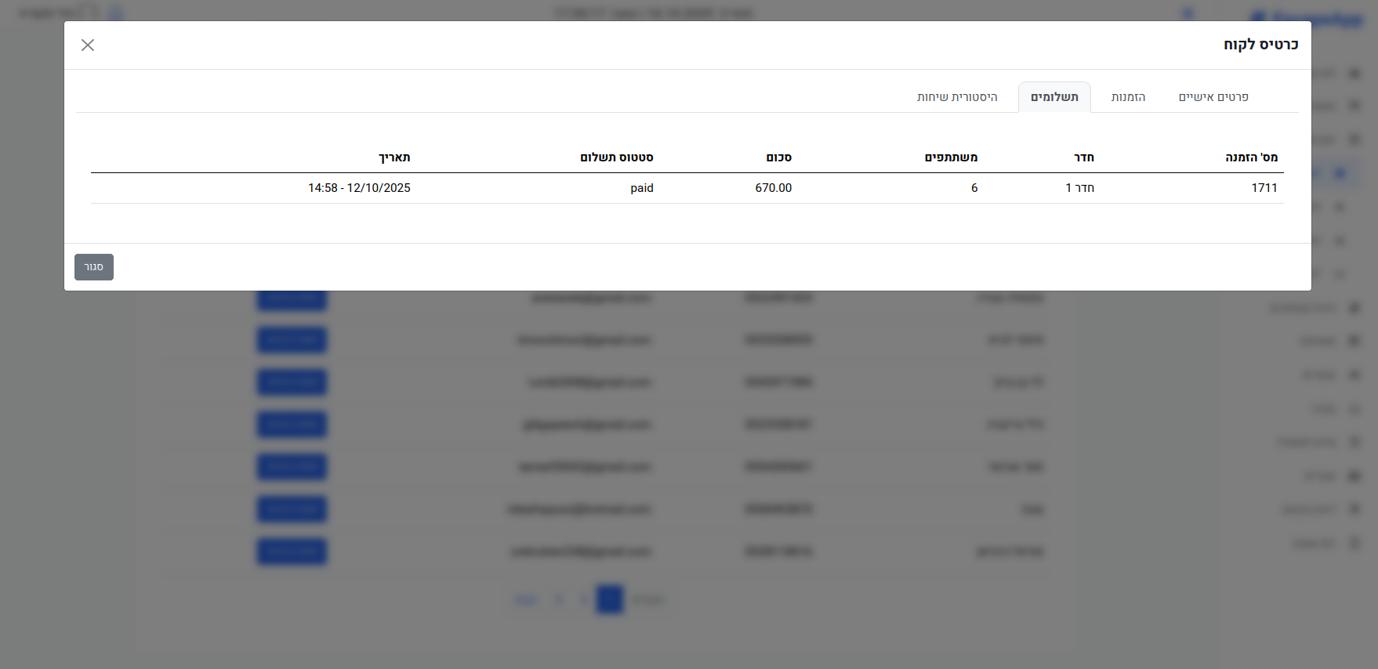Click the כרטיס לקוח dialog title
1378x669 pixels.
(1260, 45)
